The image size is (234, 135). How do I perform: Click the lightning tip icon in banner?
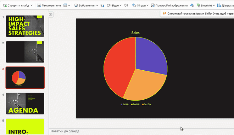point(164,13)
